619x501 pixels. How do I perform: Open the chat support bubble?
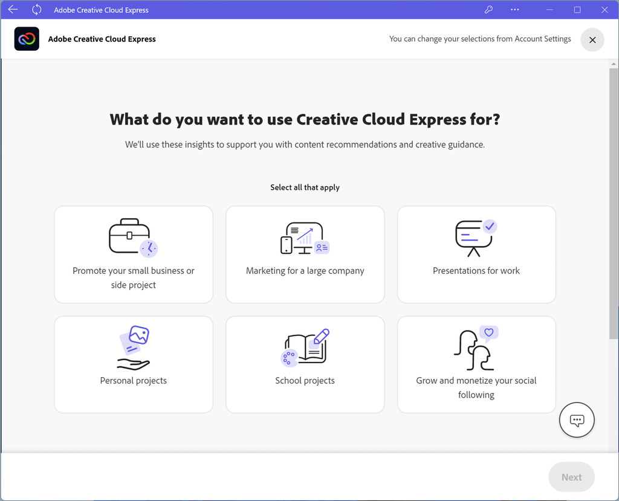(x=577, y=419)
